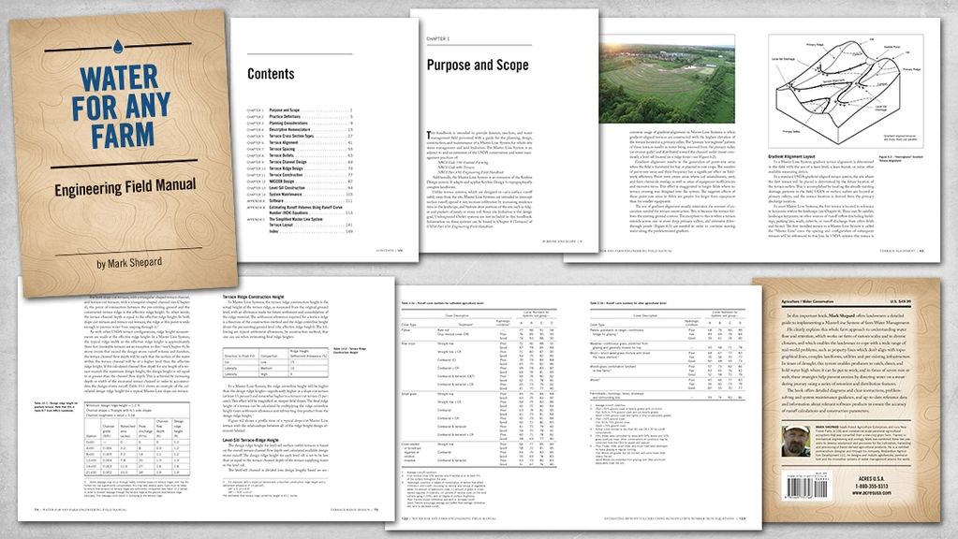
Task: Open Mark Shepard's author photo
Action: point(795,441)
